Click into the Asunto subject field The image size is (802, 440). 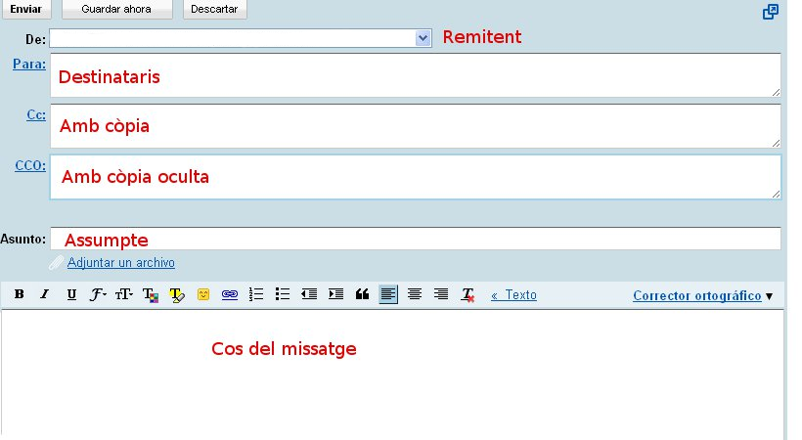(x=416, y=239)
